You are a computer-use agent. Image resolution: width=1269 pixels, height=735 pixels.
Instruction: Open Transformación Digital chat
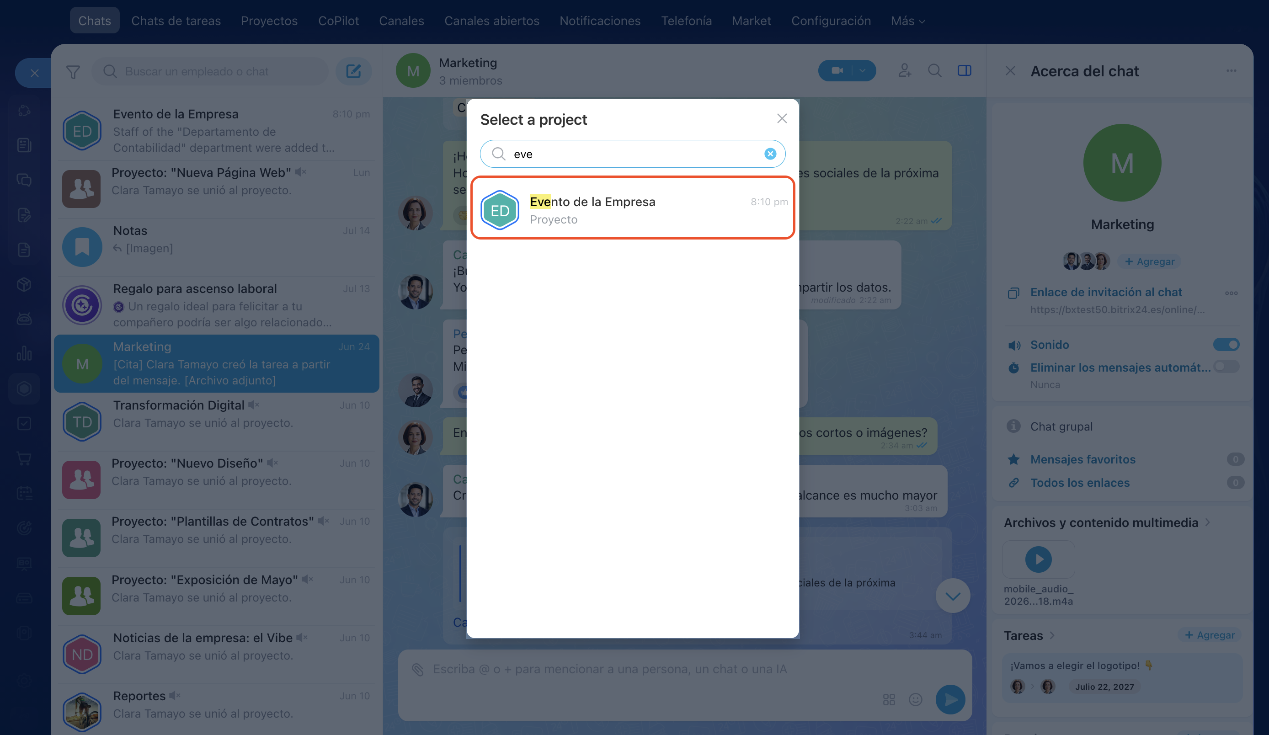217,421
